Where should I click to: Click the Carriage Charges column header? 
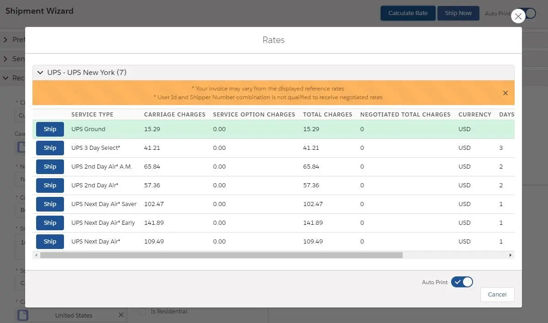pyautogui.click(x=175, y=115)
